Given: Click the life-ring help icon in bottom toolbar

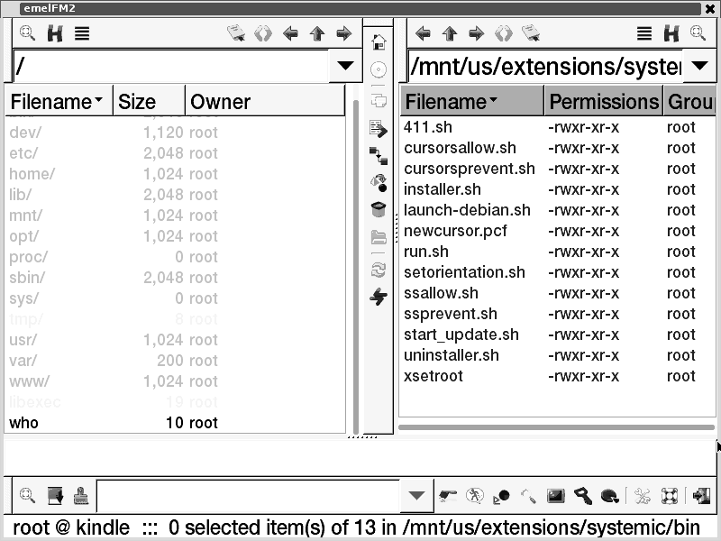Looking at the screenshot, I should pos(668,495).
